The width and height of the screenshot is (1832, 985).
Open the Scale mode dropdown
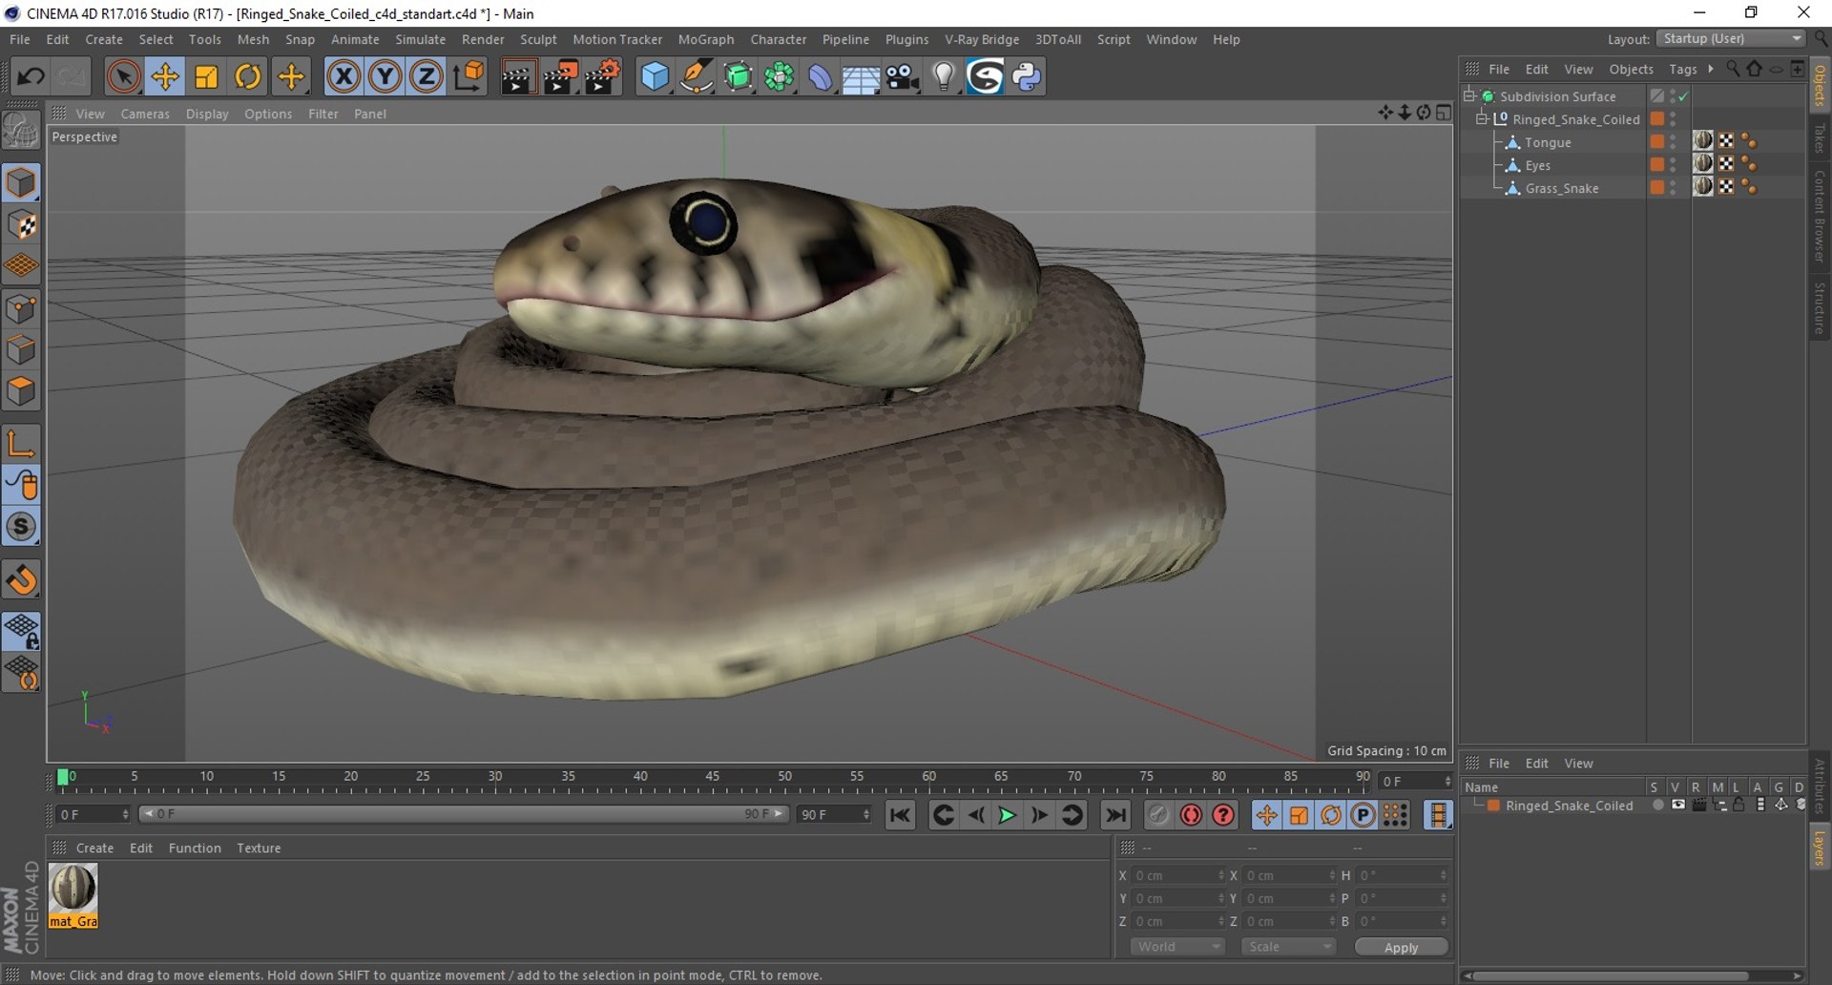[x=1288, y=947]
